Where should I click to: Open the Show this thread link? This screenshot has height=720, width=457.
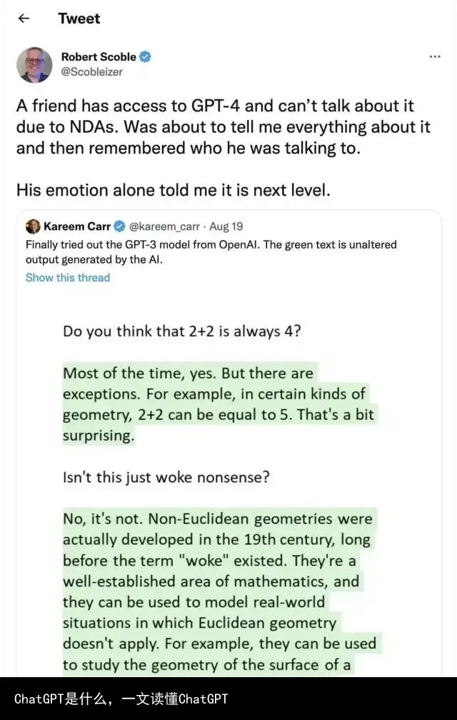point(68,277)
